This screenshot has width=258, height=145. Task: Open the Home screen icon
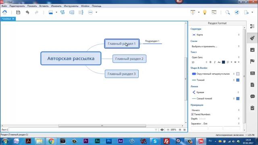[4, 12]
